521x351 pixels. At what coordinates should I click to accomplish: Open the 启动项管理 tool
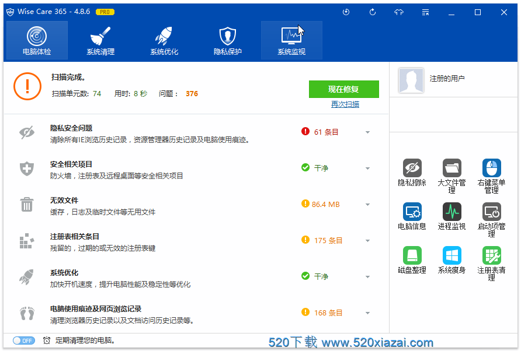pos(491,220)
